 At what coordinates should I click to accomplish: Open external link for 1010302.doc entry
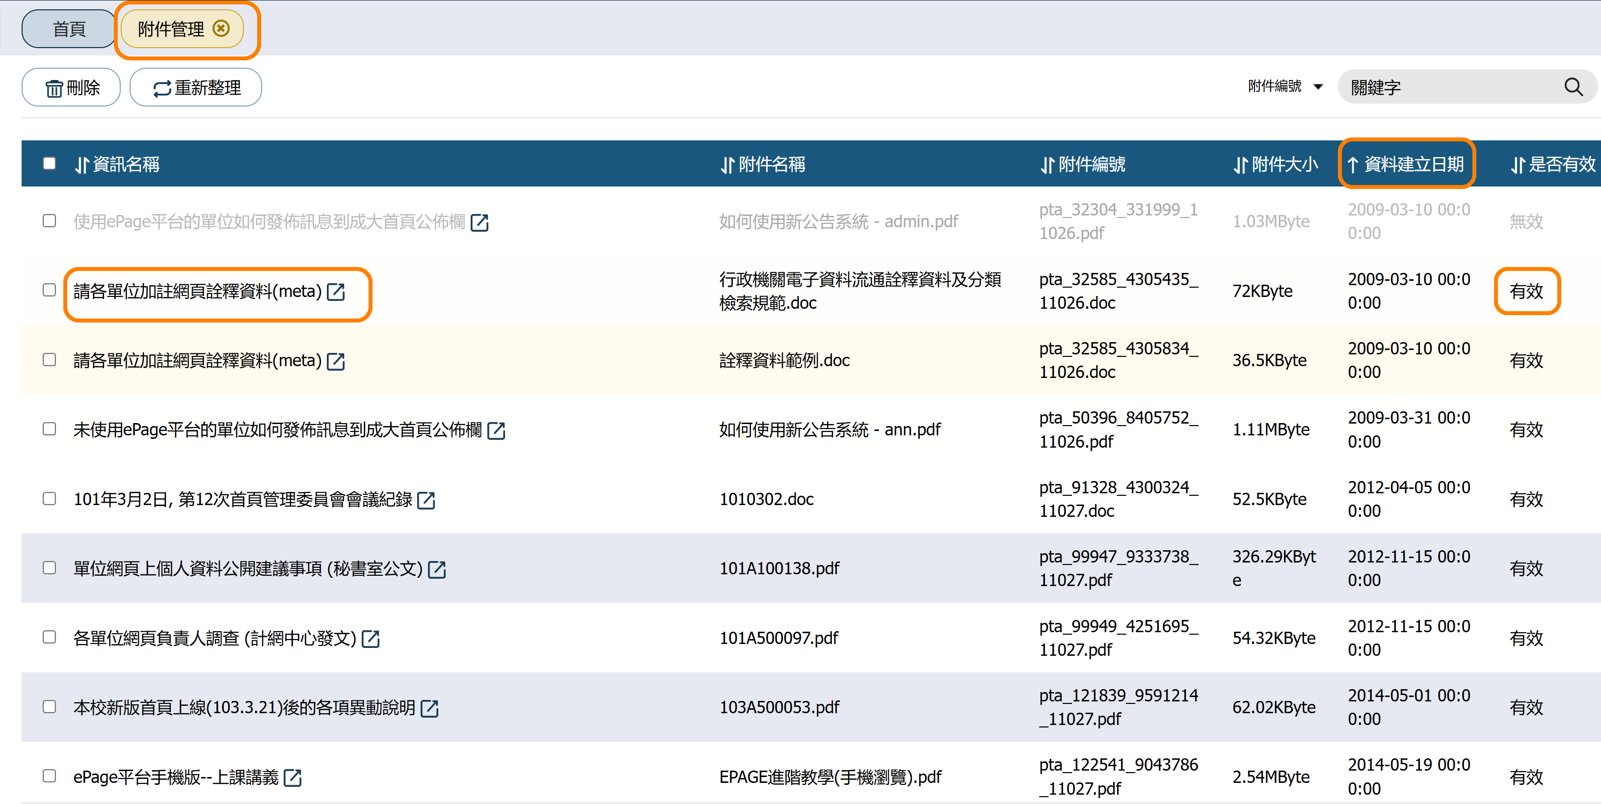426,500
